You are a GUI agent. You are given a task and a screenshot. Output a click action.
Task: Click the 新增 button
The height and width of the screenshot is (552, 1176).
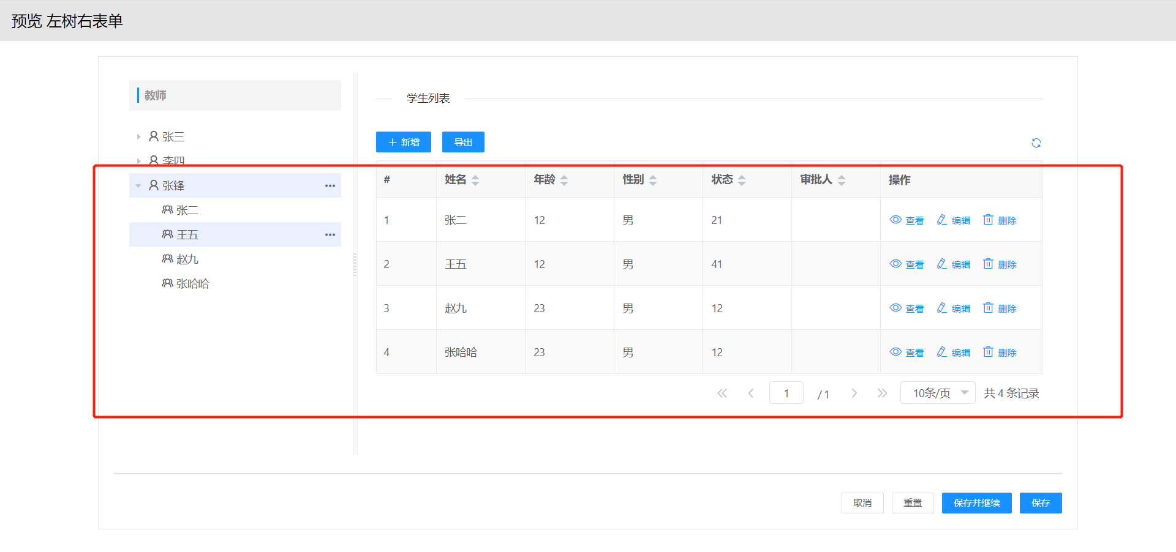[404, 142]
